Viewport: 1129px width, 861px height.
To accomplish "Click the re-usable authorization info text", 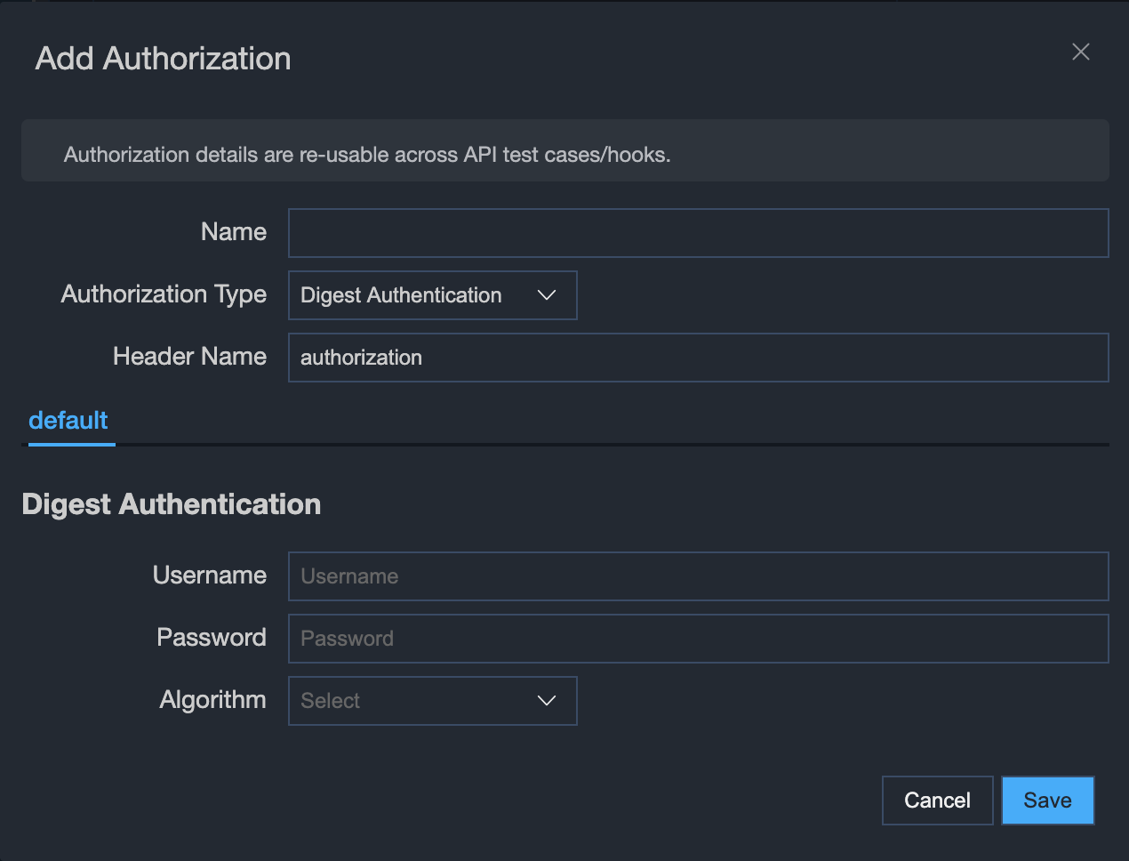I will 367,155.
